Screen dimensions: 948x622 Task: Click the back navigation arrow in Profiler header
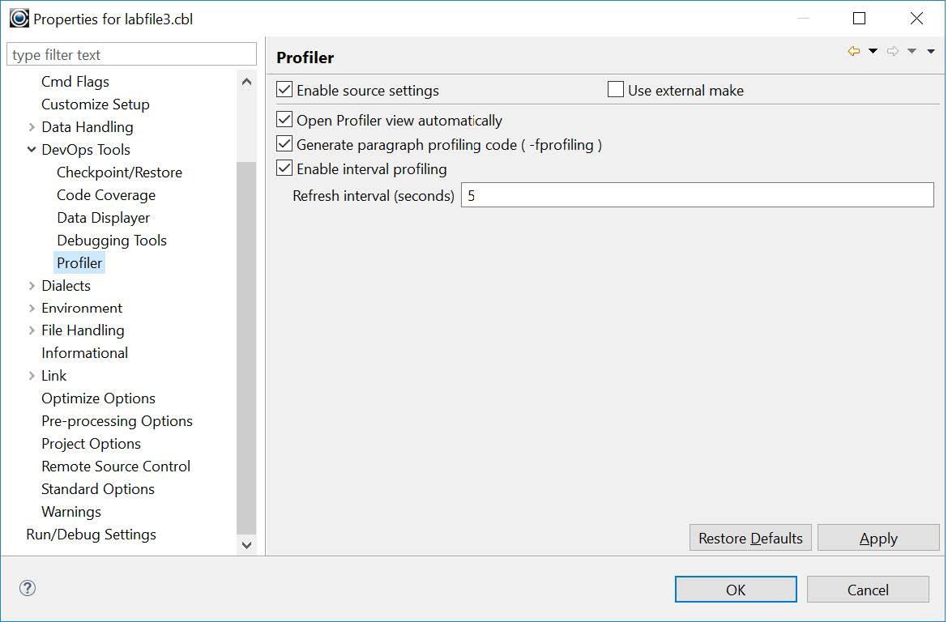853,50
